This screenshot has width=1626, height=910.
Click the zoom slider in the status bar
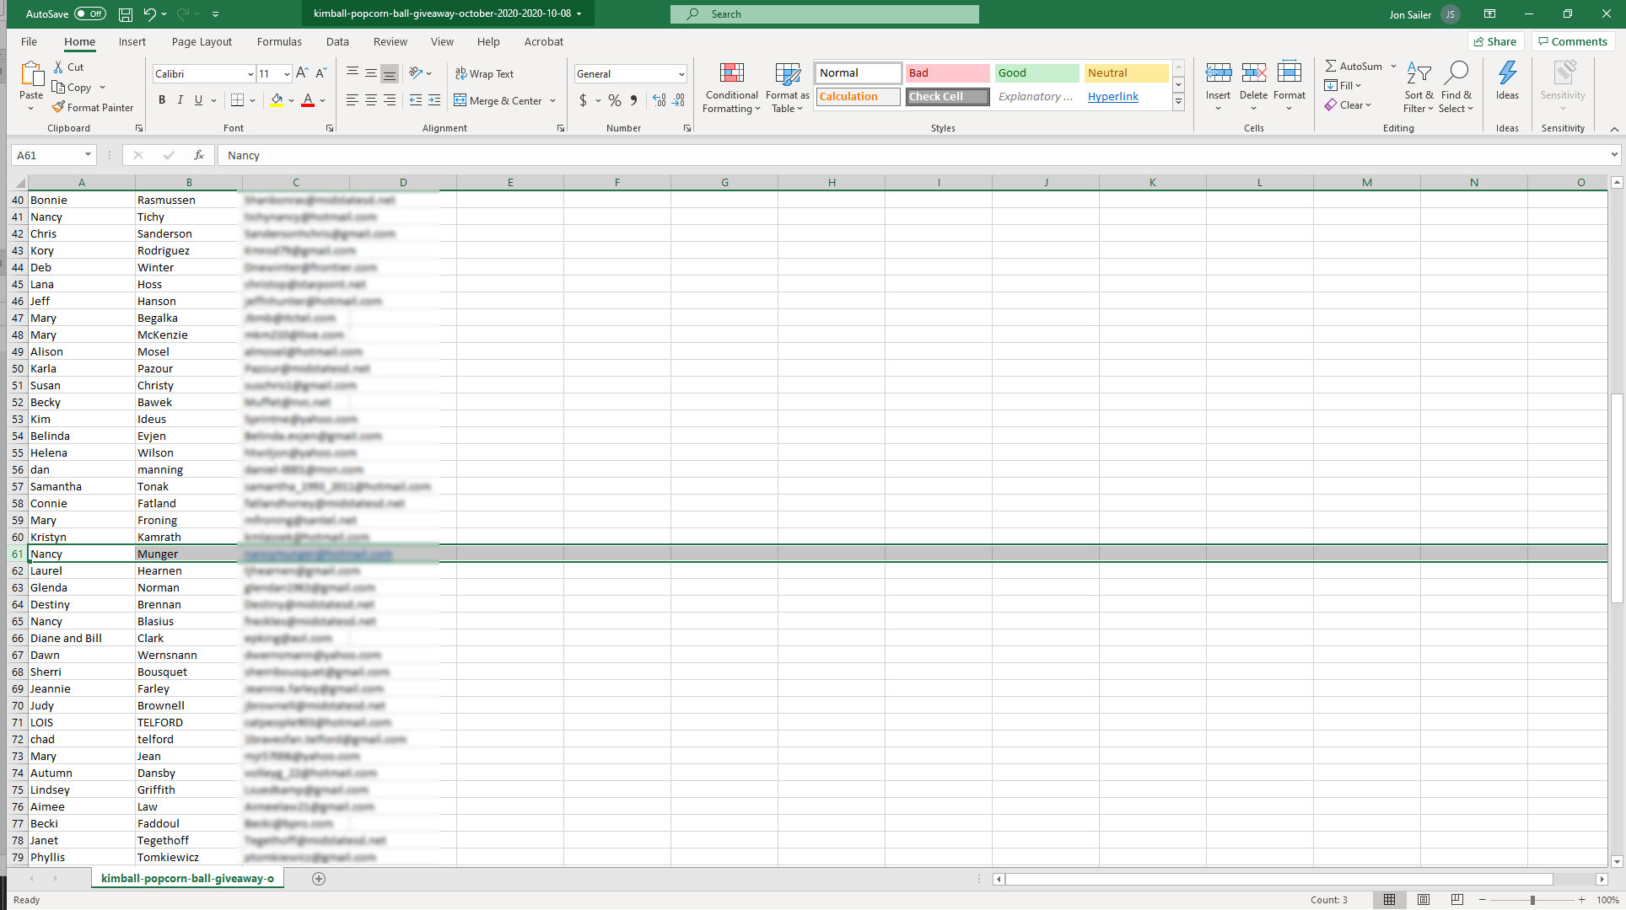point(1532,900)
